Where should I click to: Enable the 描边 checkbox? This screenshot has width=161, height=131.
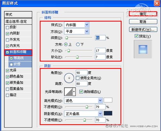7,95
